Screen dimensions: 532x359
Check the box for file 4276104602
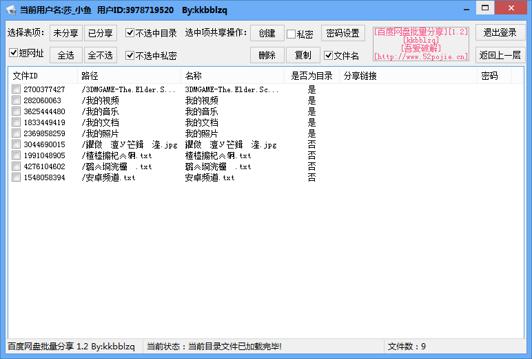click(16, 166)
